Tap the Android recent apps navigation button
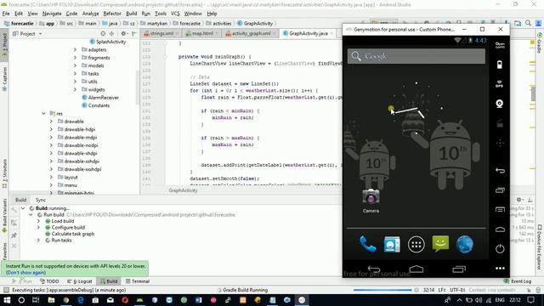 tap(459, 269)
